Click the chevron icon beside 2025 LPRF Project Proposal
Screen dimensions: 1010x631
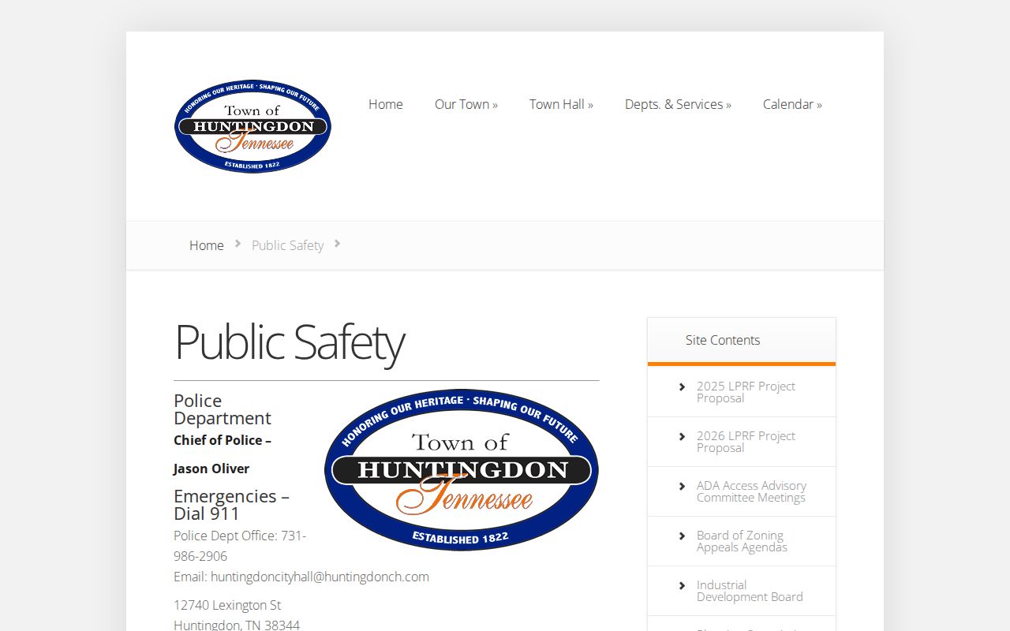click(682, 386)
